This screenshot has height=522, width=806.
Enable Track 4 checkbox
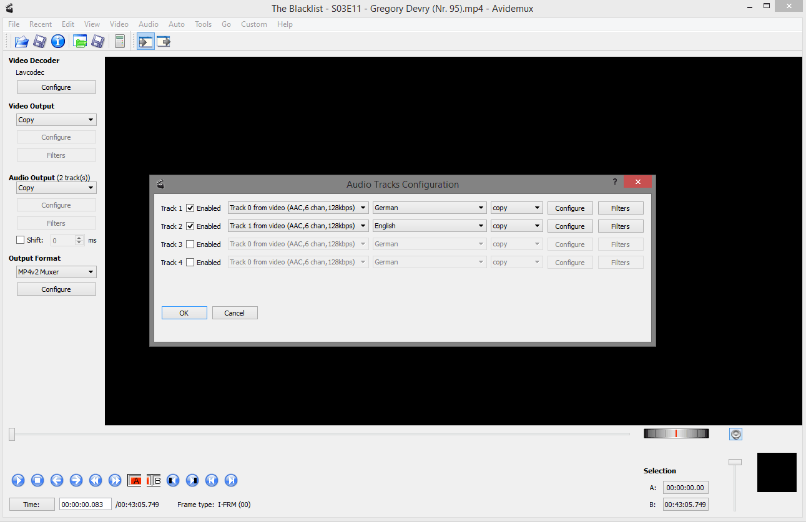[190, 263]
